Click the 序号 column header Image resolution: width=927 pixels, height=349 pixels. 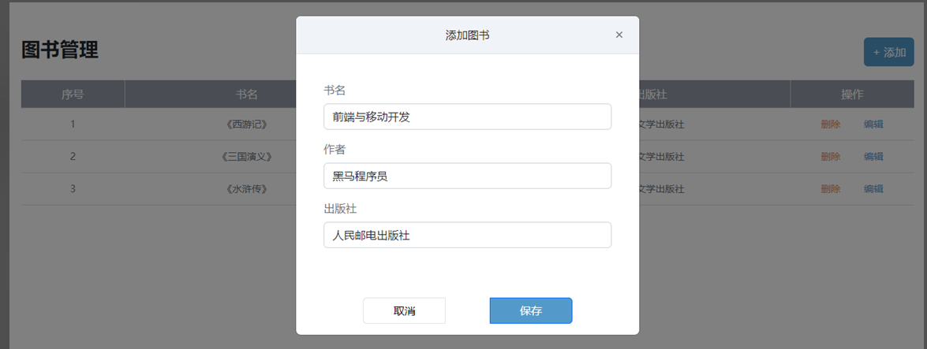click(73, 94)
